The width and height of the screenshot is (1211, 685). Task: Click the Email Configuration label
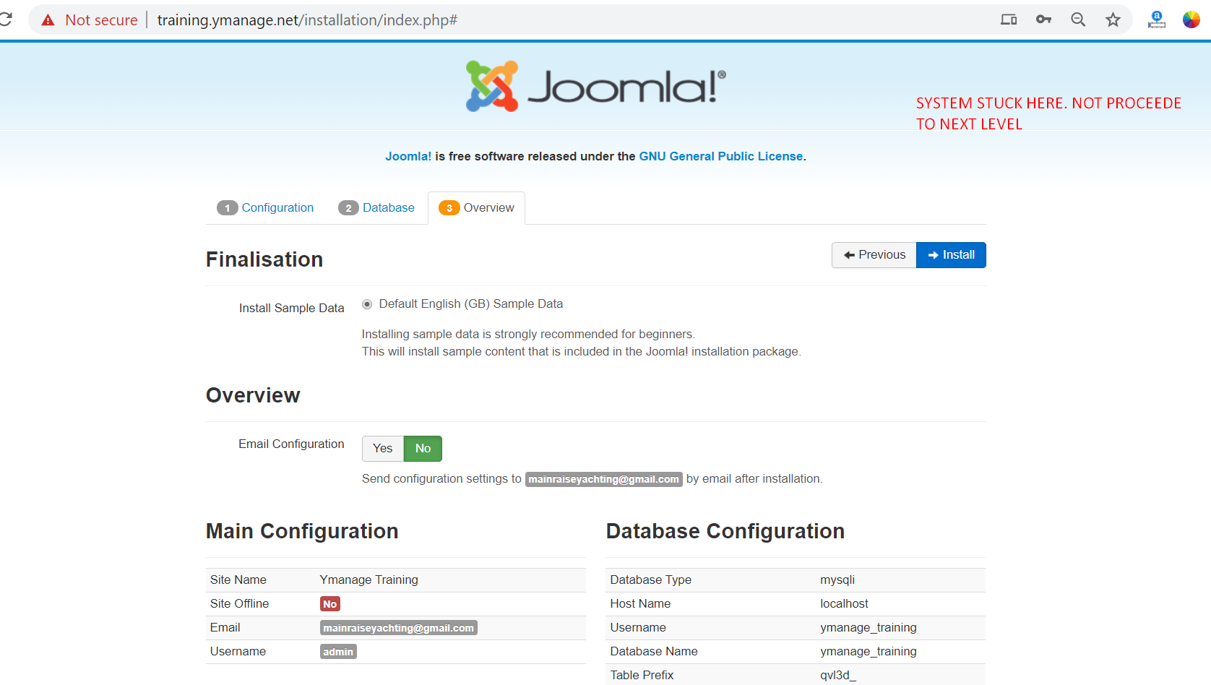(x=291, y=444)
